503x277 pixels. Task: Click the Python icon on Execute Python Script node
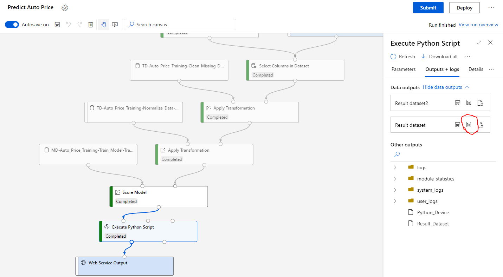coord(107,227)
